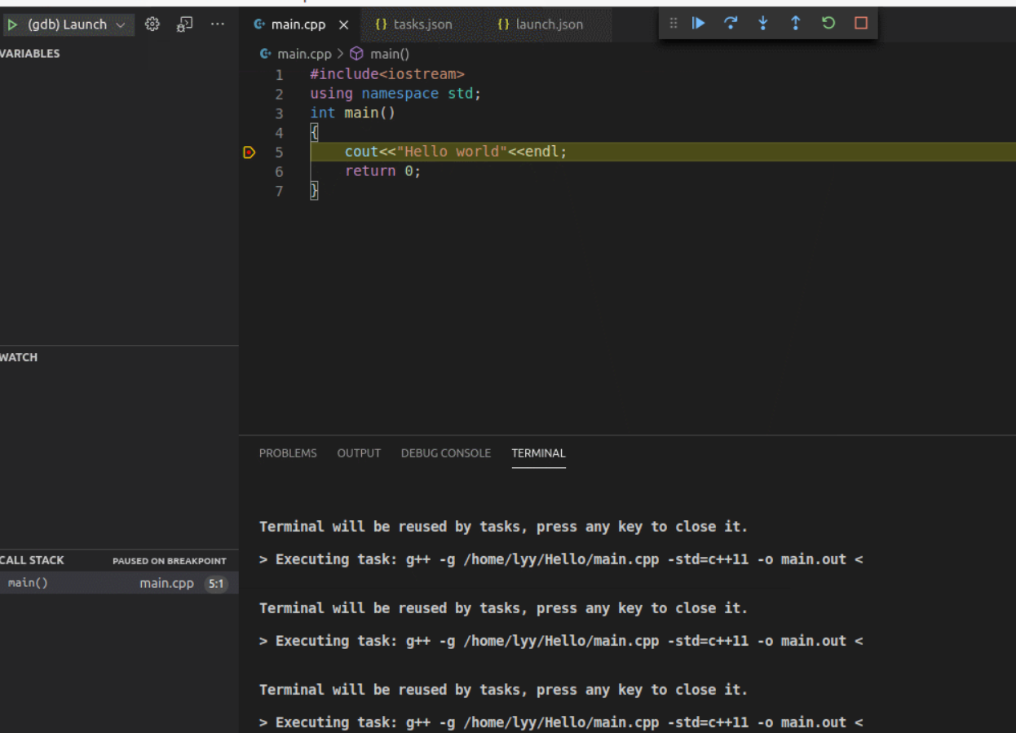
Task: Click line number 6 in the gutter
Action: (x=279, y=171)
